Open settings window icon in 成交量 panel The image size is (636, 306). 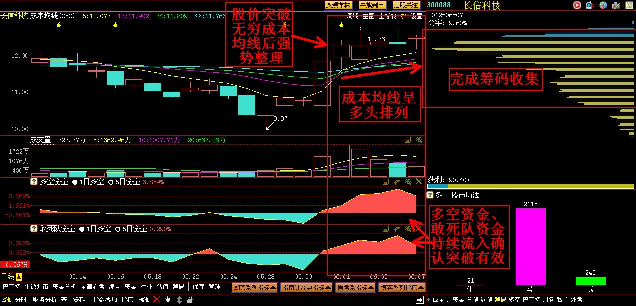407,140
